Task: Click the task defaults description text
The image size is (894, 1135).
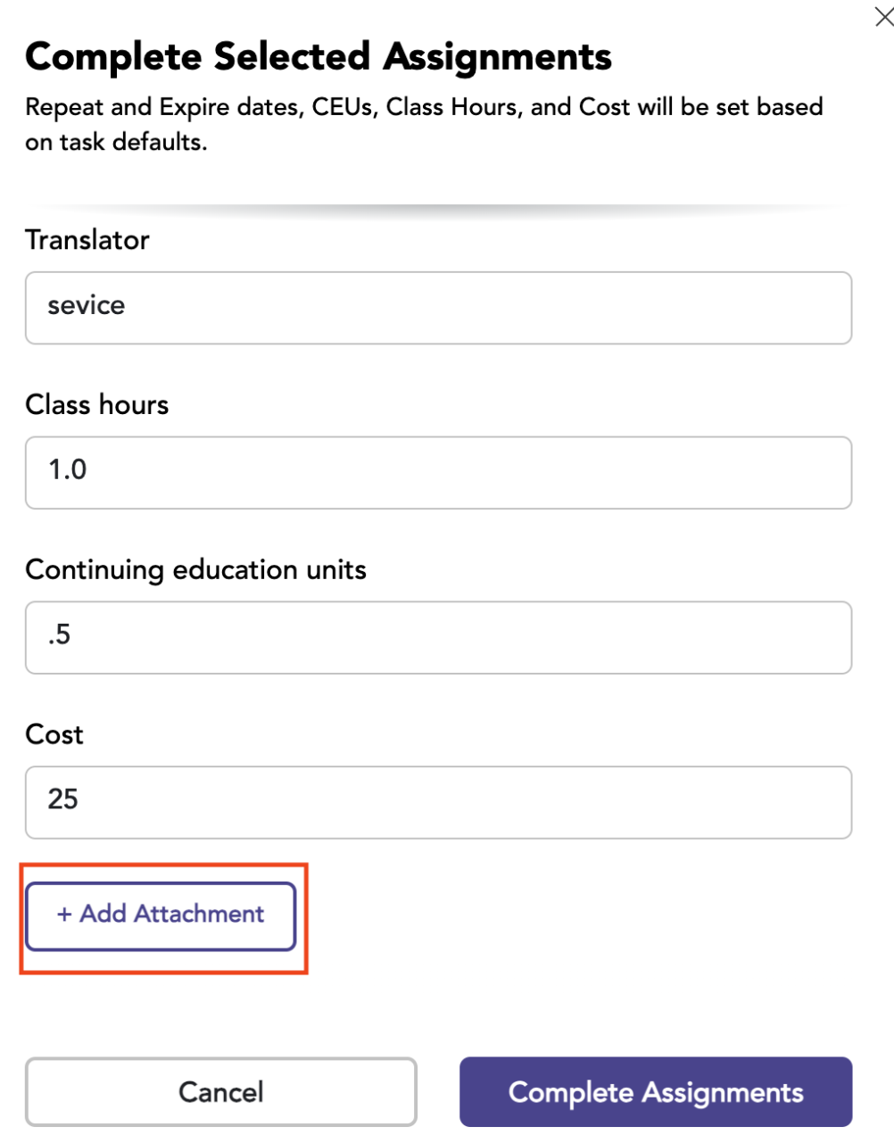Action: click(x=425, y=124)
